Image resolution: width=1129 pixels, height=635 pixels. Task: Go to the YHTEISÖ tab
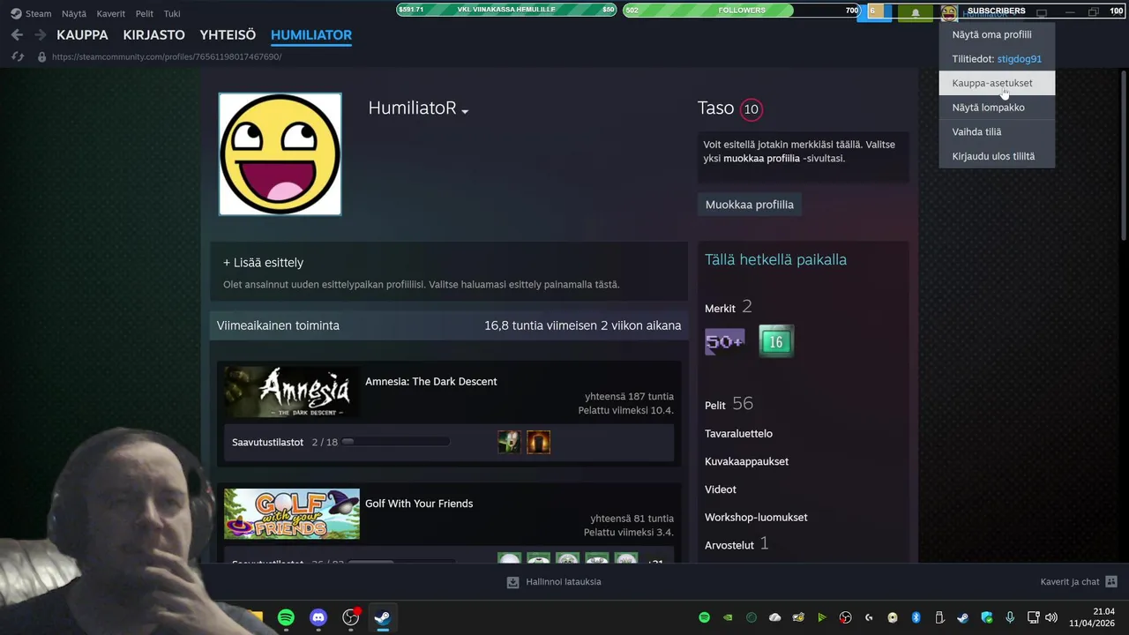pos(228,35)
